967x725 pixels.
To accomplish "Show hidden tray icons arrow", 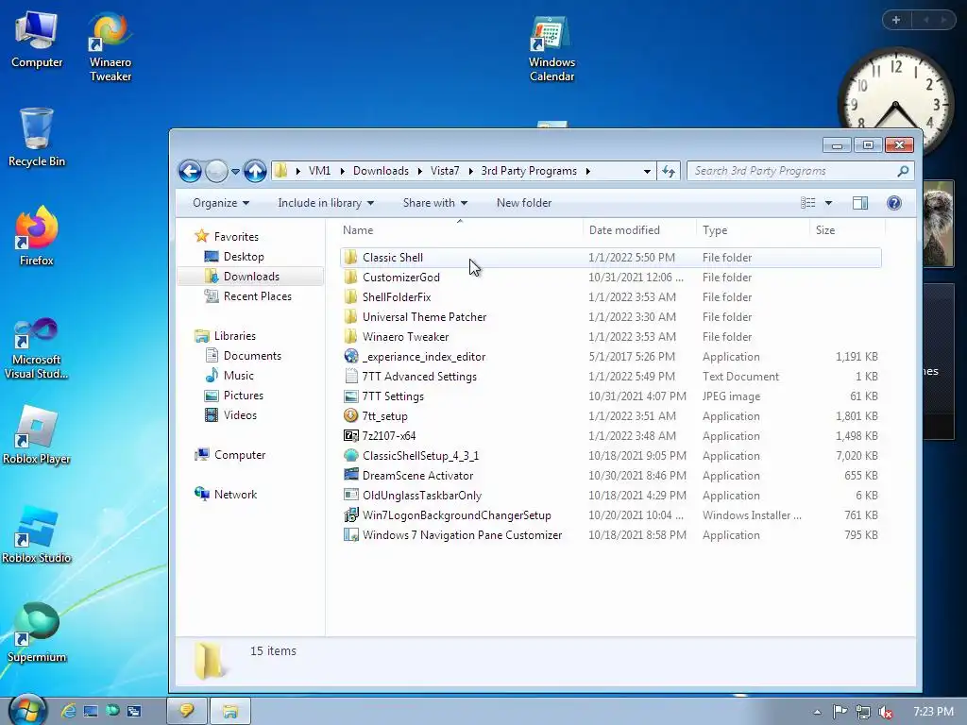I will (x=817, y=712).
